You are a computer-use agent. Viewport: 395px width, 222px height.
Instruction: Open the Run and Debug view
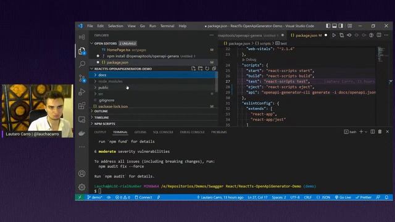coord(82,92)
